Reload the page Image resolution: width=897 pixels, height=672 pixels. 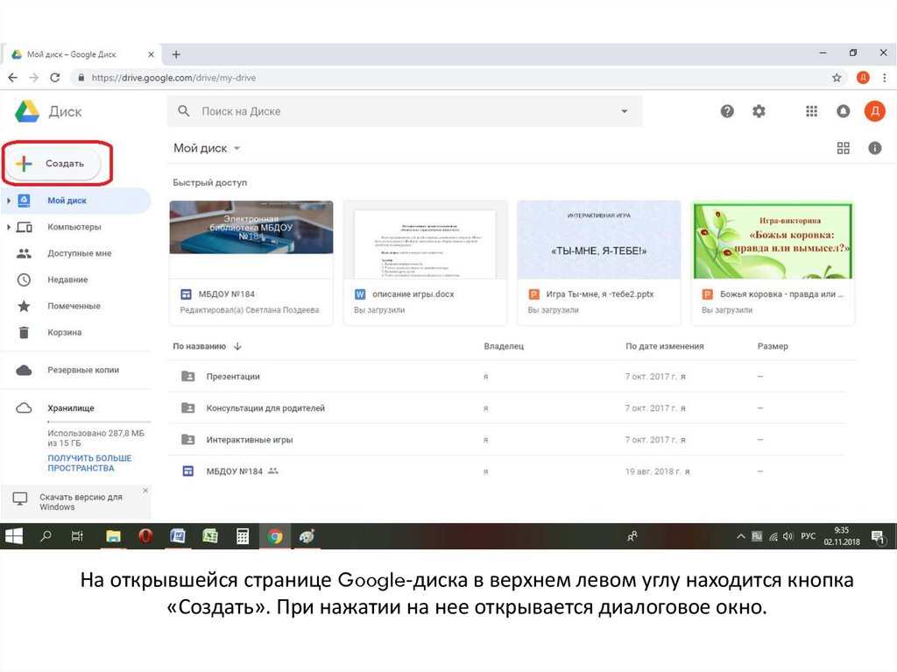click(55, 78)
